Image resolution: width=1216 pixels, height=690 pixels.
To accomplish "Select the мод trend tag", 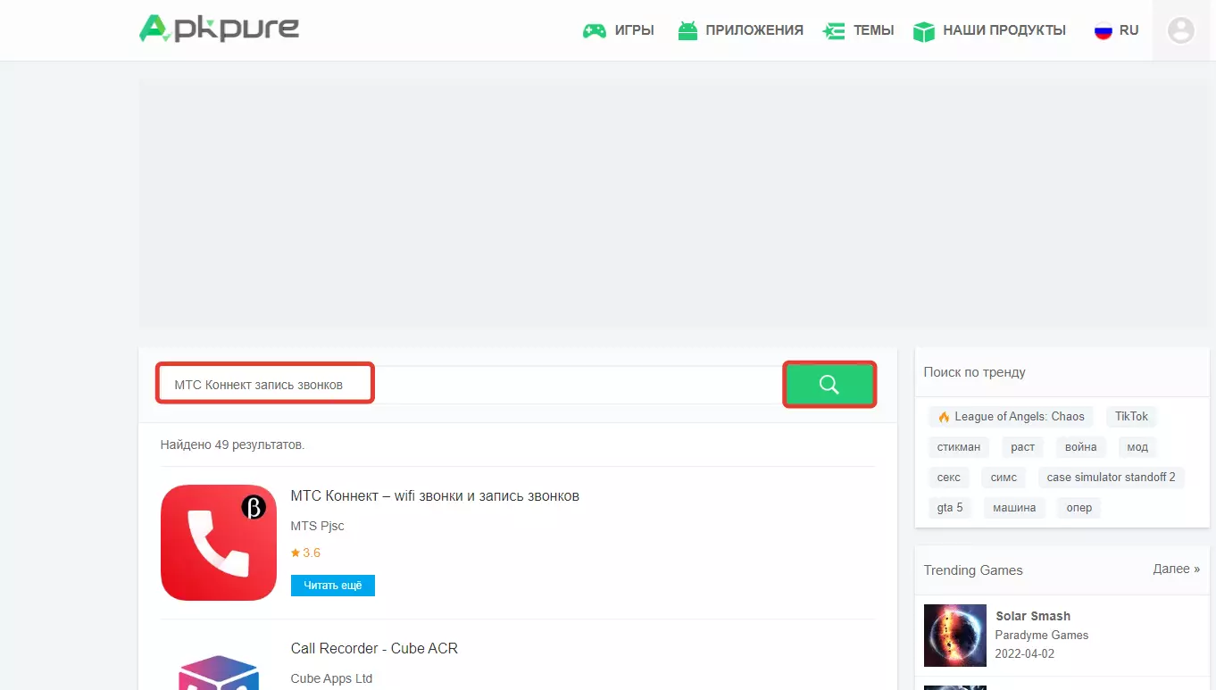I will (x=1137, y=447).
